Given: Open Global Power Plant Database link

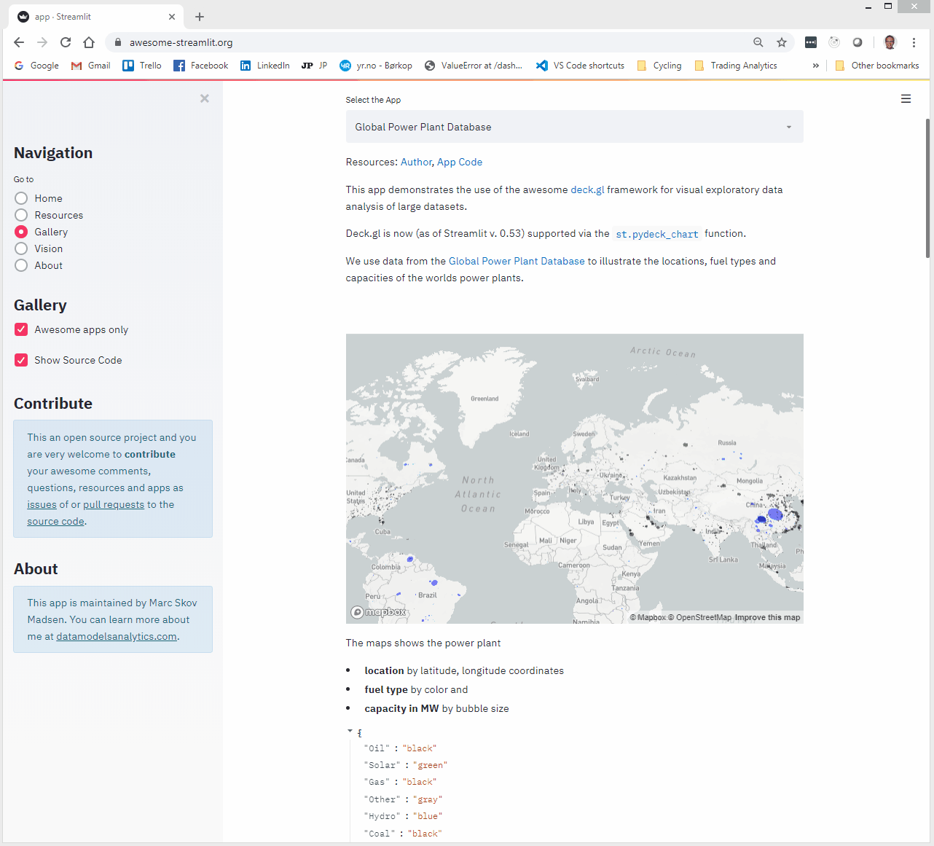Looking at the screenshot, I should (x=517, y=261).
